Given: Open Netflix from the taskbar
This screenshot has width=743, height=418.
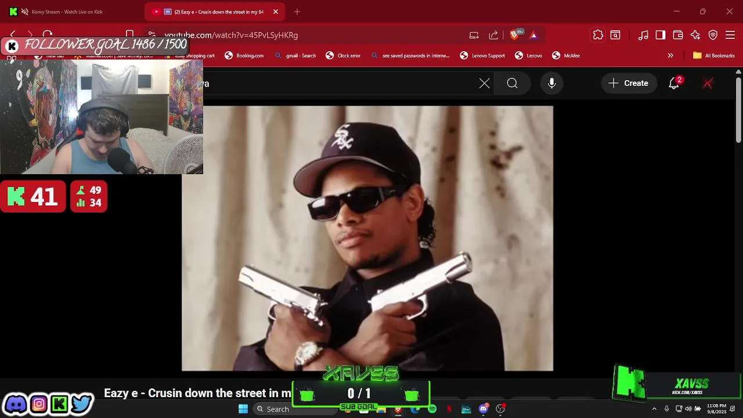Looking at the screenshot, I should coord(449,409).
